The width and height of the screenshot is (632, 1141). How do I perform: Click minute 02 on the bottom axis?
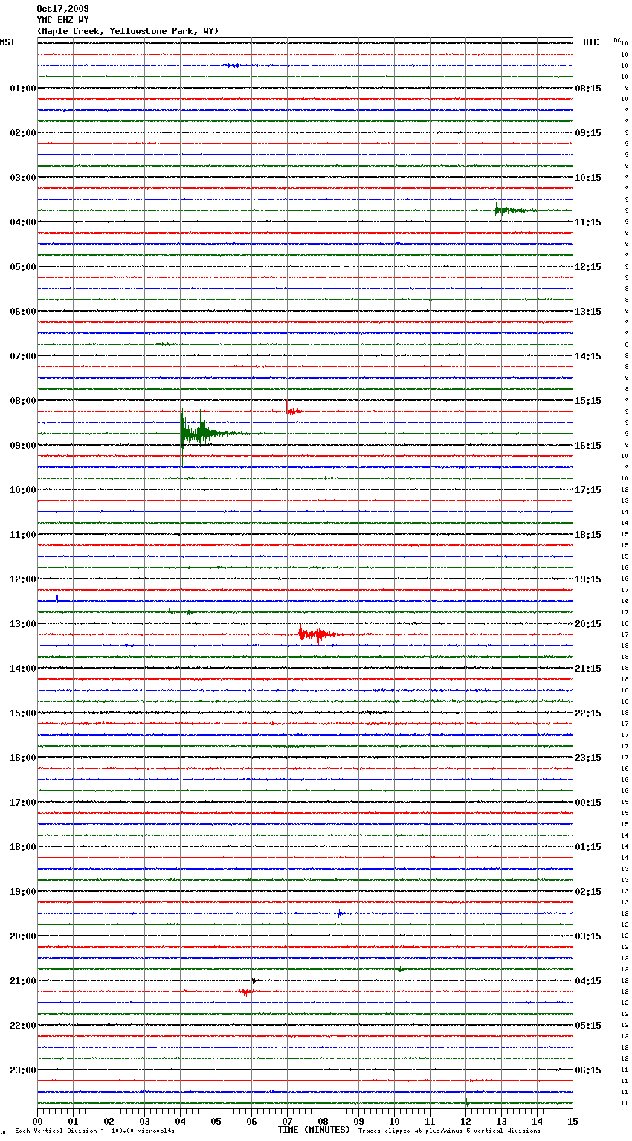(x=109, y=1121)
